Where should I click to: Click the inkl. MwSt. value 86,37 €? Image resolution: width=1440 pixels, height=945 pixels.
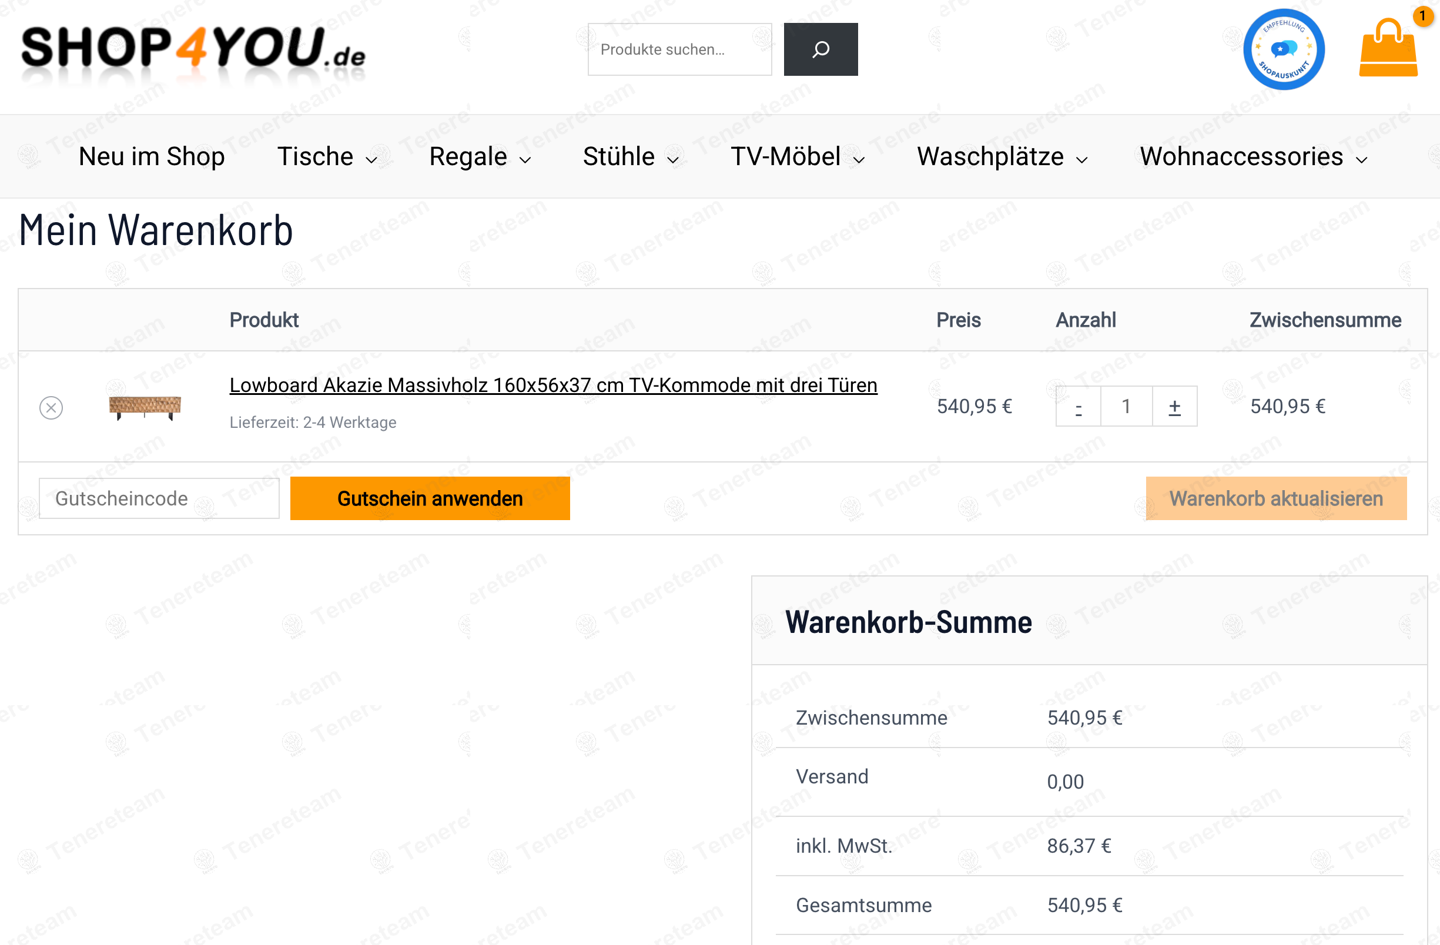pyautogui.click(x=1079, y=846)
